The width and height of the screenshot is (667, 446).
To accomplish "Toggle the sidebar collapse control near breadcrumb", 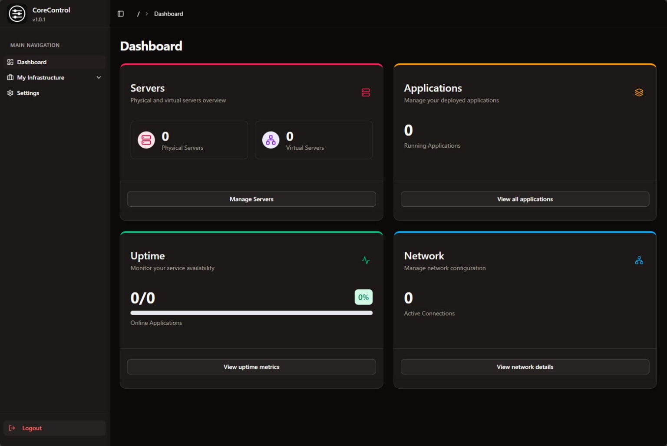I will click(120, 13).
